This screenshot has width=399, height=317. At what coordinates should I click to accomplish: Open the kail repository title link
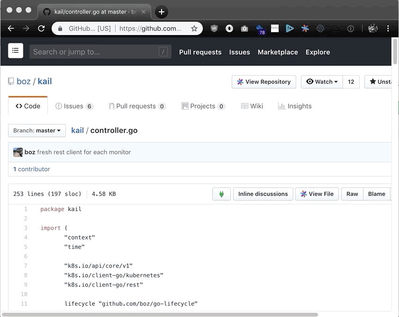coord(45,81)
